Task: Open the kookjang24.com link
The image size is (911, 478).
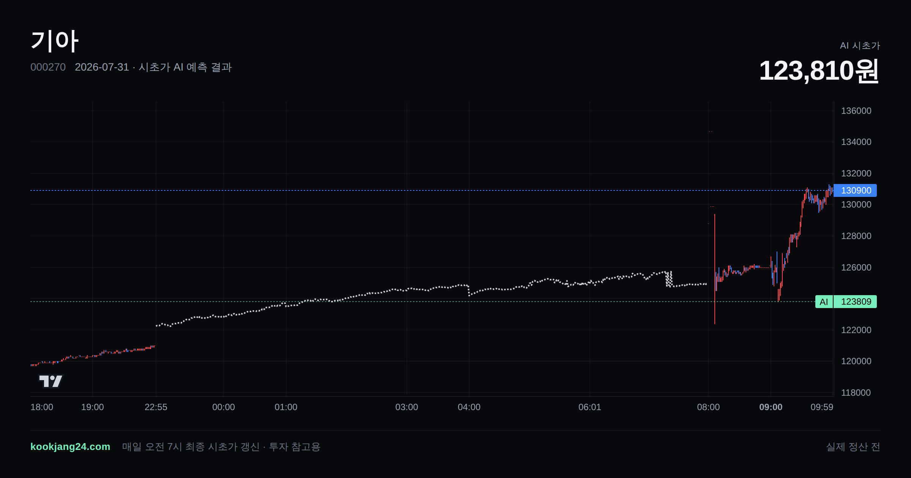Action: 70,447
